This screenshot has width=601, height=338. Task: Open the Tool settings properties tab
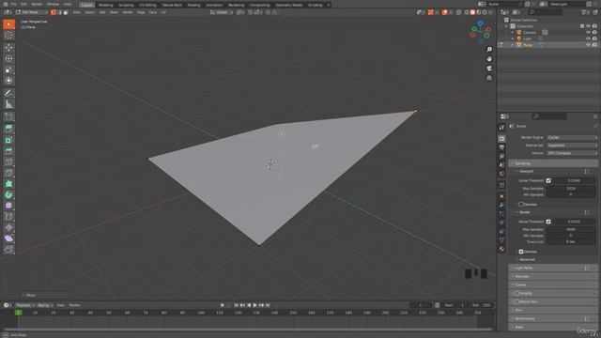point(501,128)
